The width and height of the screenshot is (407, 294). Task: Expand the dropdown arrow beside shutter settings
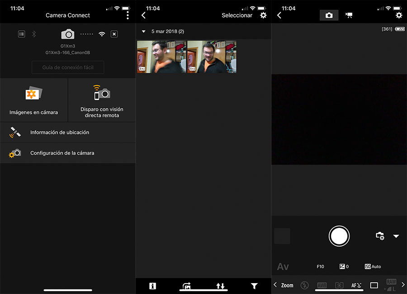point(396,236)
